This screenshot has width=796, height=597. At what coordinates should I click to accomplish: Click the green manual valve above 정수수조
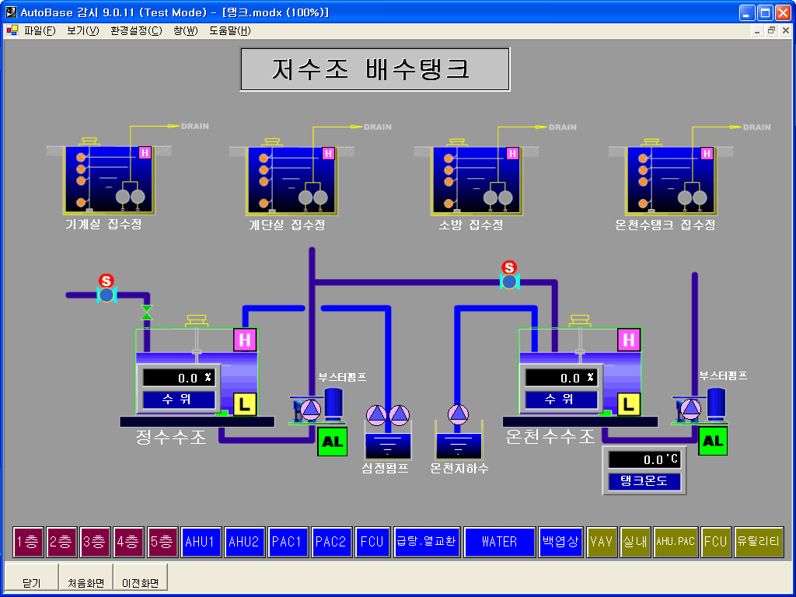[146, 312]
